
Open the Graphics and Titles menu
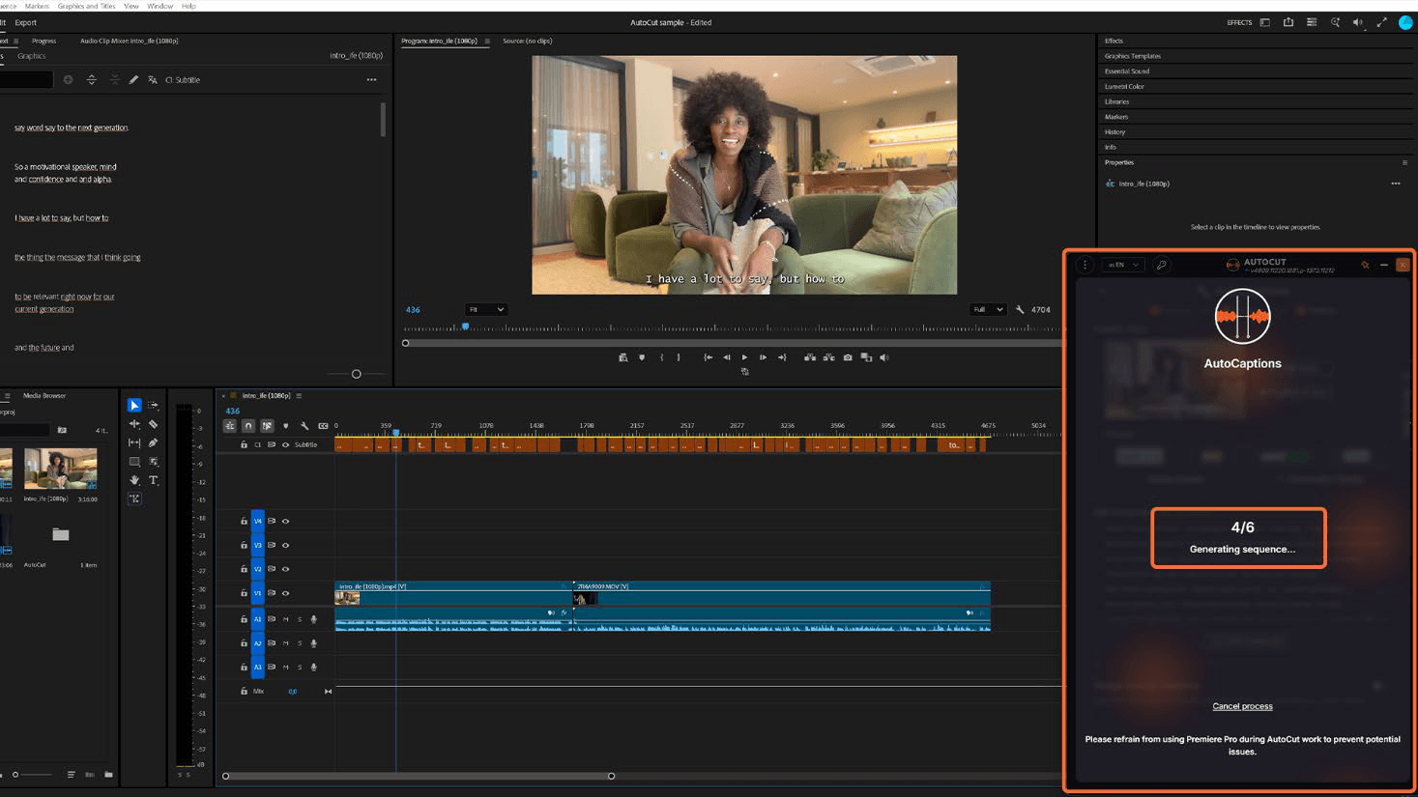click(87, 6)
